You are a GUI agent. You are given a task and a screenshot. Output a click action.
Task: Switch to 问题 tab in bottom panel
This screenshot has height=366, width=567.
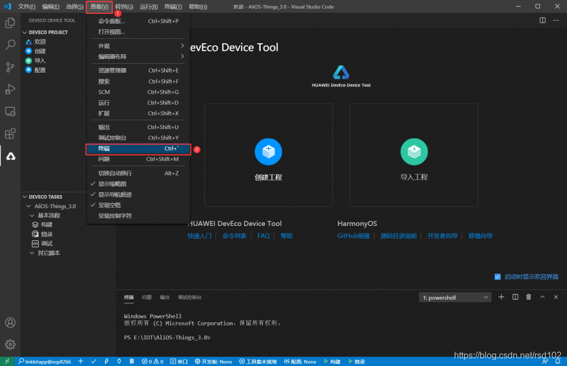click(x=146, y=297)
